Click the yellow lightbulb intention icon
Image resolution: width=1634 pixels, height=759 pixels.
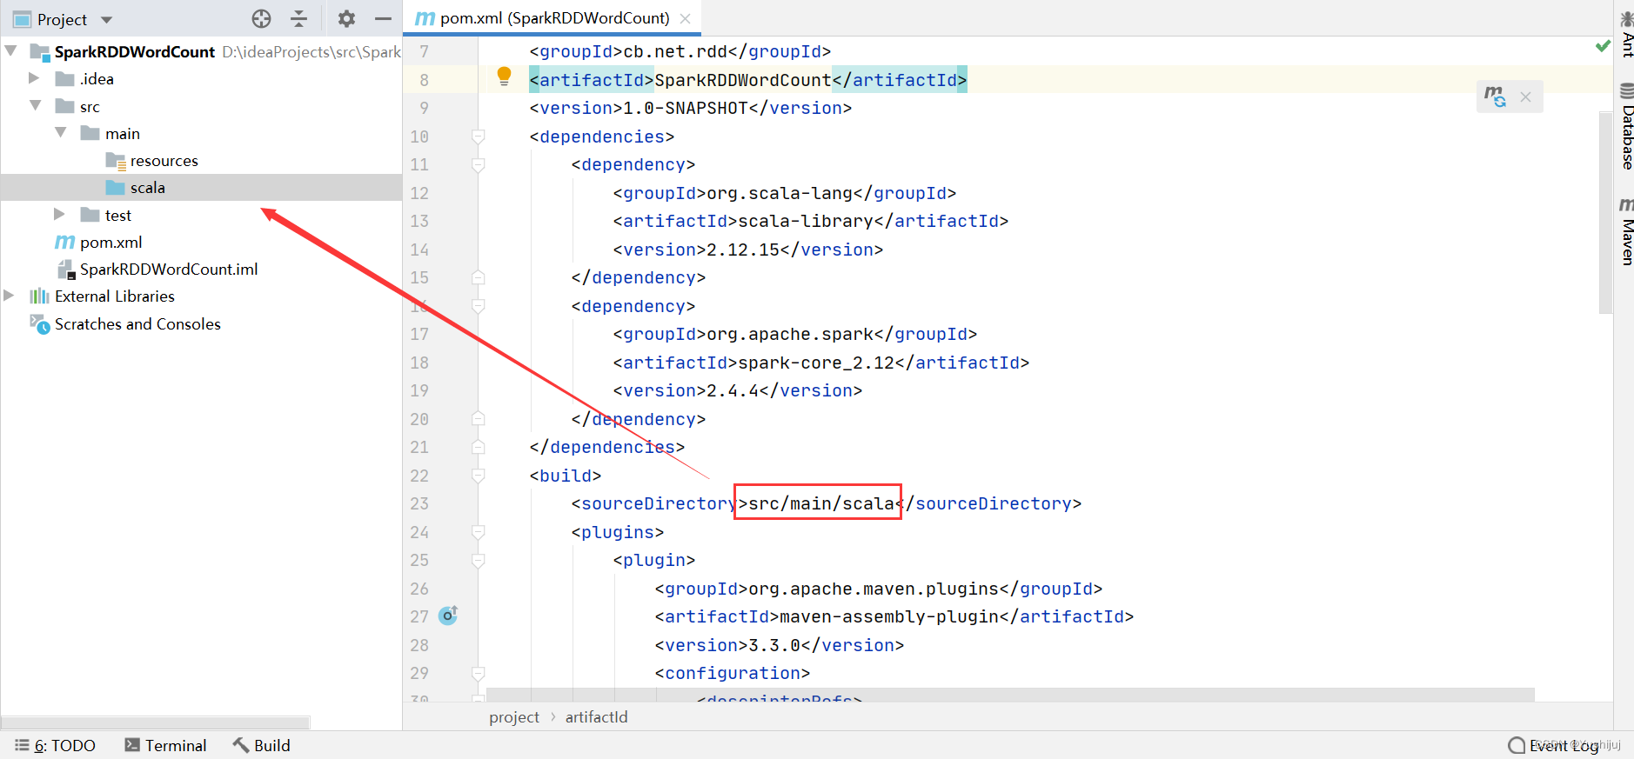point(504,77)
